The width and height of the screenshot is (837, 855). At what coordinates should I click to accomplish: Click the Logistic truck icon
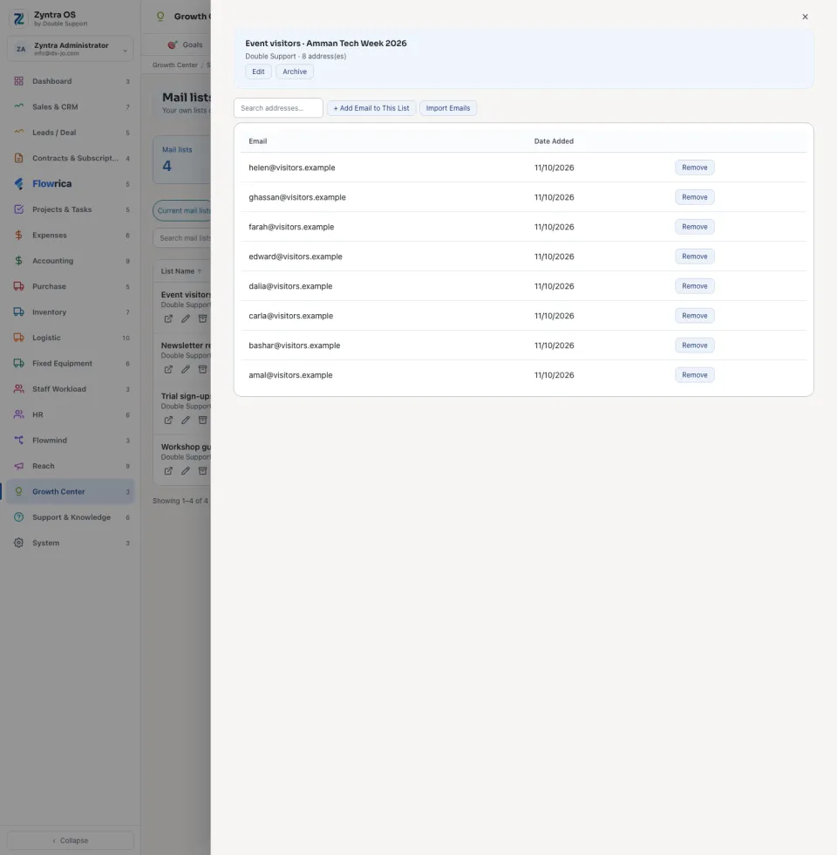[x=18, y=338]
